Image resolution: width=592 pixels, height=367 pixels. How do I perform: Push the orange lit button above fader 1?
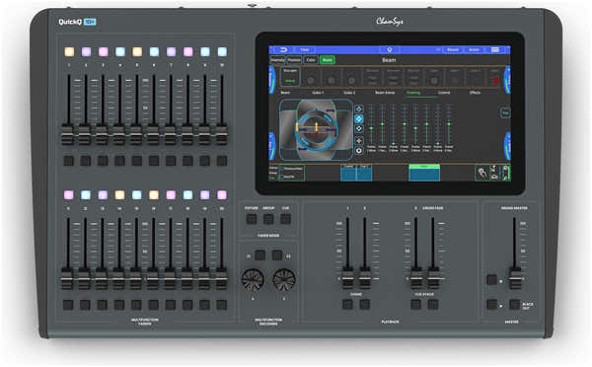(69, 51)
